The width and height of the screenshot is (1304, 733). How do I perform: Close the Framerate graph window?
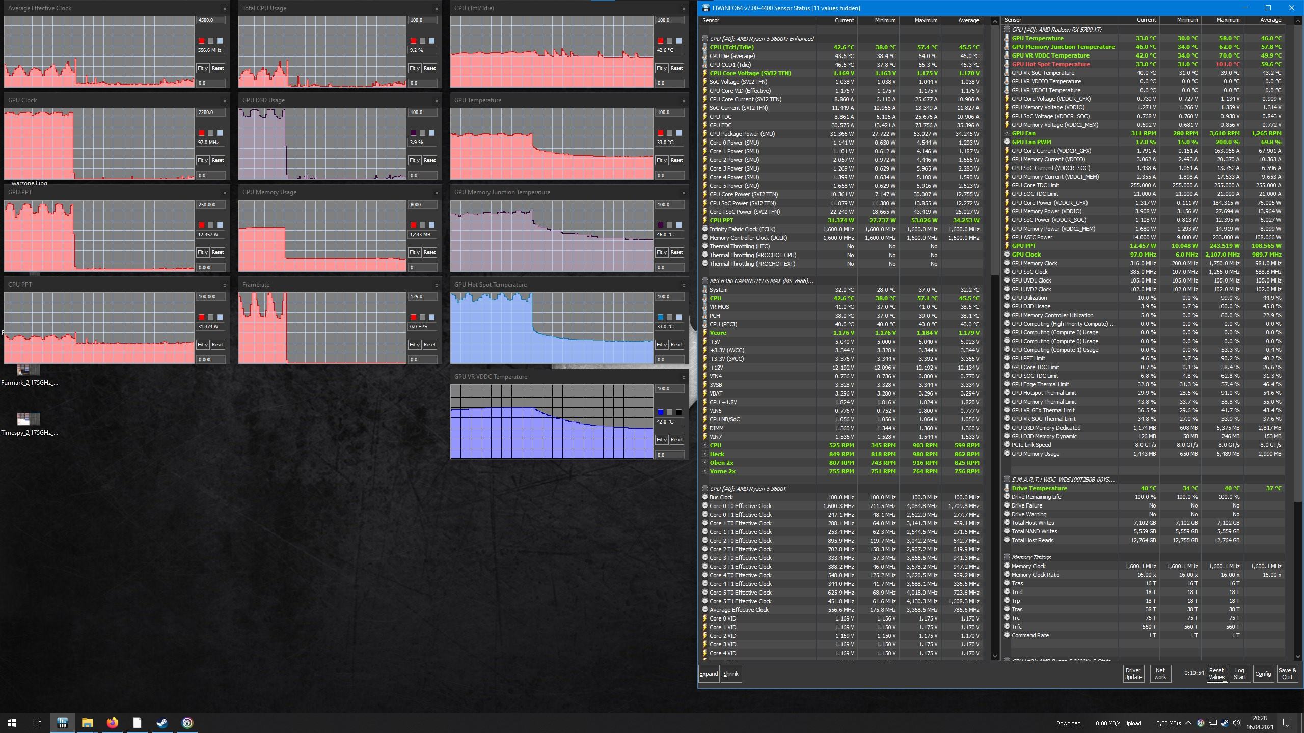click(x=437, y=285)
